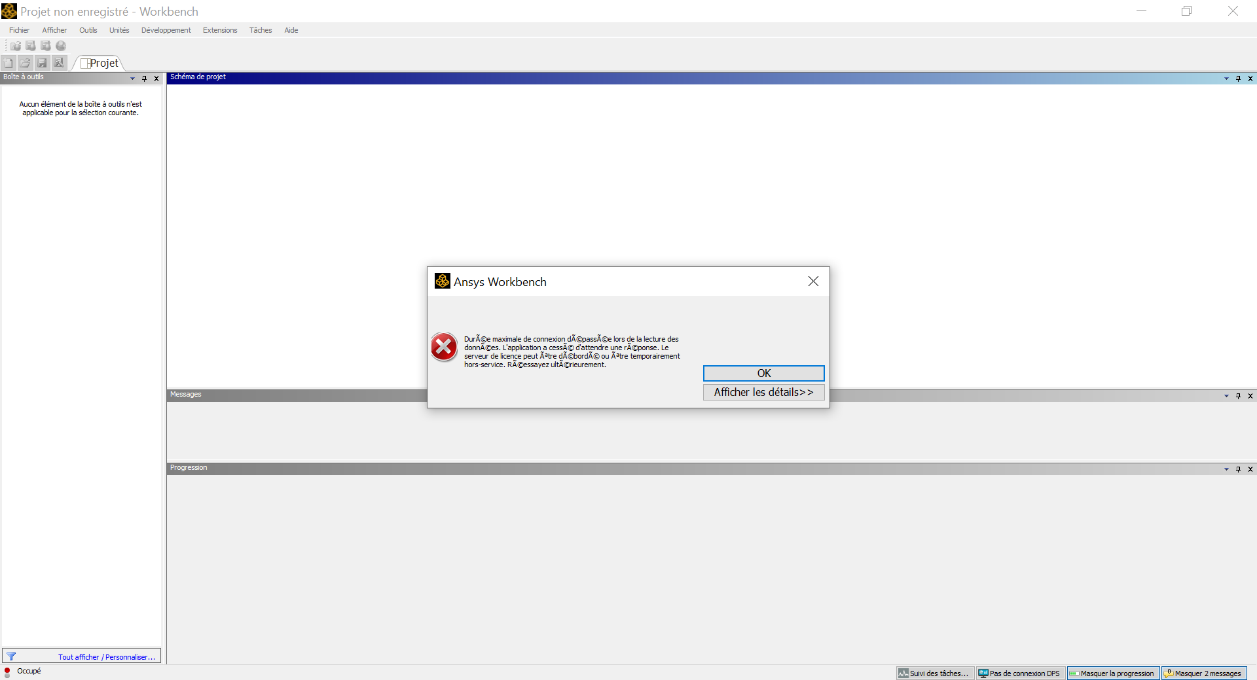Open Schéma de projet panel dropdown arrow

pos(1226,79)
